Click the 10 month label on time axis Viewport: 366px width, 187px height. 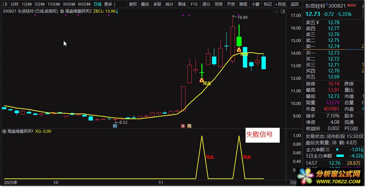(56, 183)
